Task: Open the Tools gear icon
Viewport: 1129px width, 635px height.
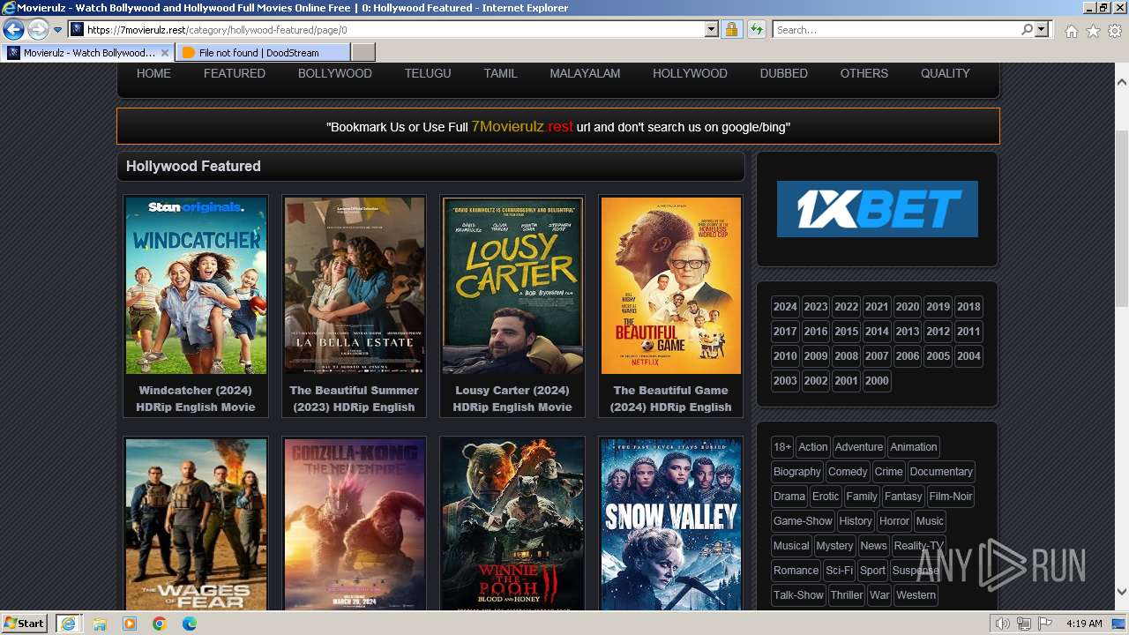Action: [1115, 31]
